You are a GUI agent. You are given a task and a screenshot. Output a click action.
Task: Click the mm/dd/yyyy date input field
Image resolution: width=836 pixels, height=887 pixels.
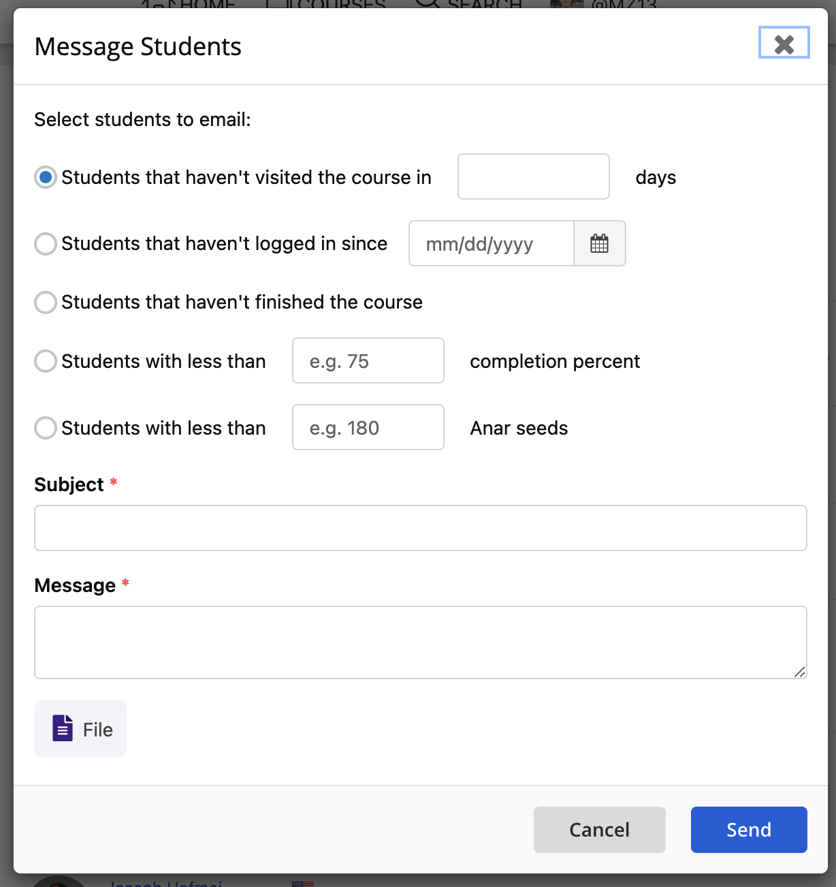(492, 243)
